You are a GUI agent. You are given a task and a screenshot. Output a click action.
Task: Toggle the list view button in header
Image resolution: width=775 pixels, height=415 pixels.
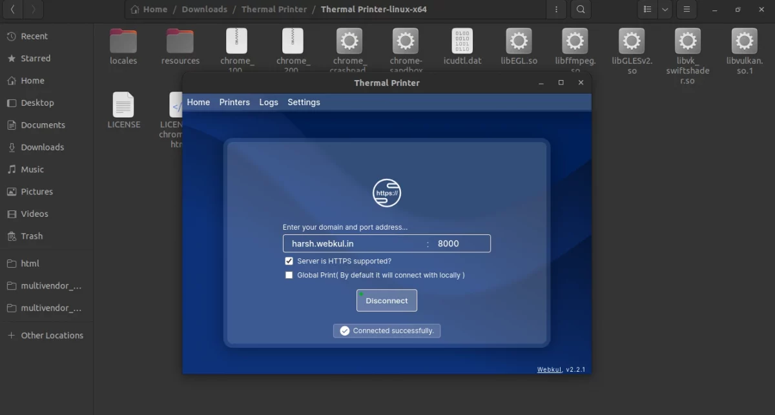[647, 10]
